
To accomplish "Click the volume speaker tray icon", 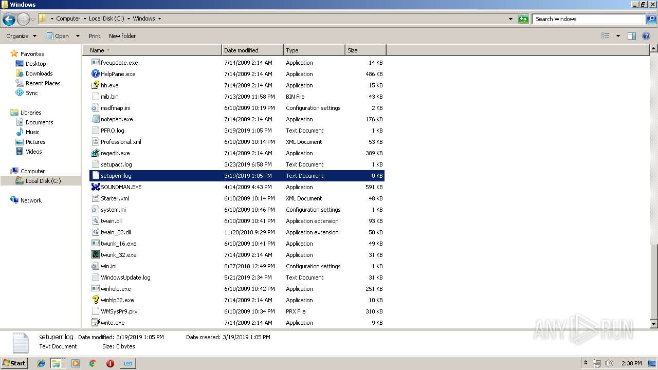I will coord(609,363).
